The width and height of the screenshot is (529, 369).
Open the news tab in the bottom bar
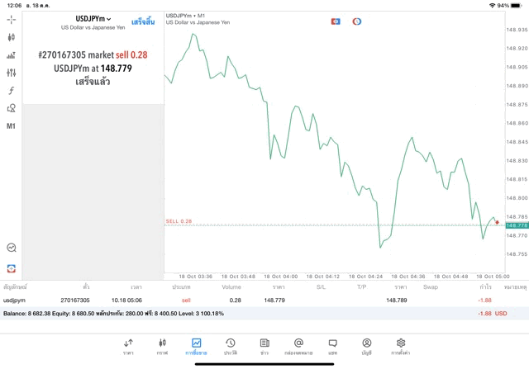coord(264,347)
